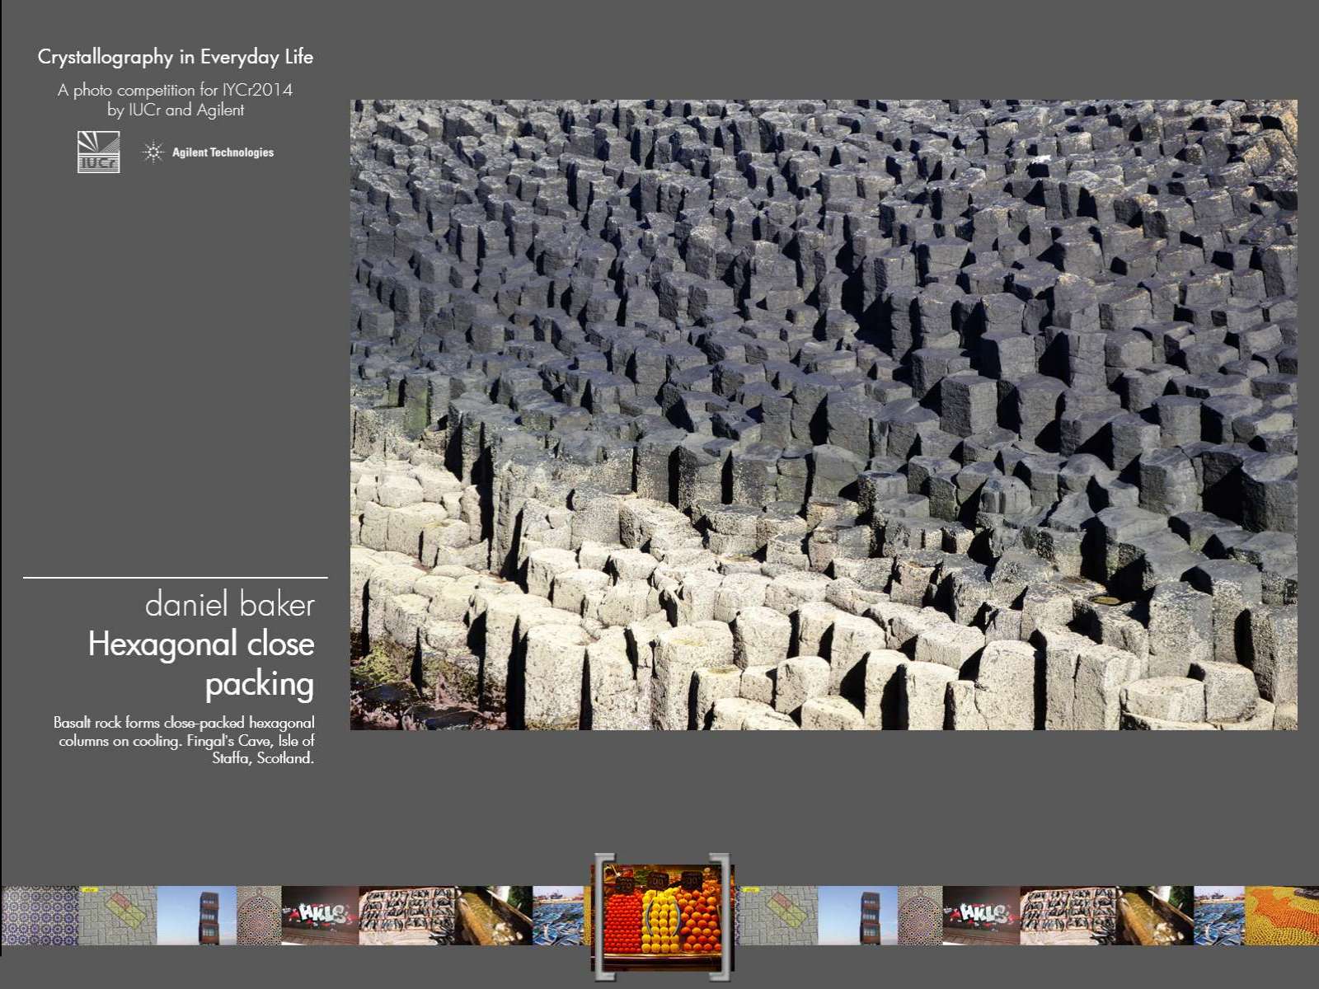Click the photographer name 'daniel baker'
1319x989 pixels.
point(230,605)
